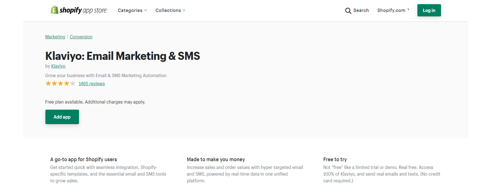The height and width of the screenshot is (194, 490).
Task: Click the first gold rating star
Action: click(48, 84)
